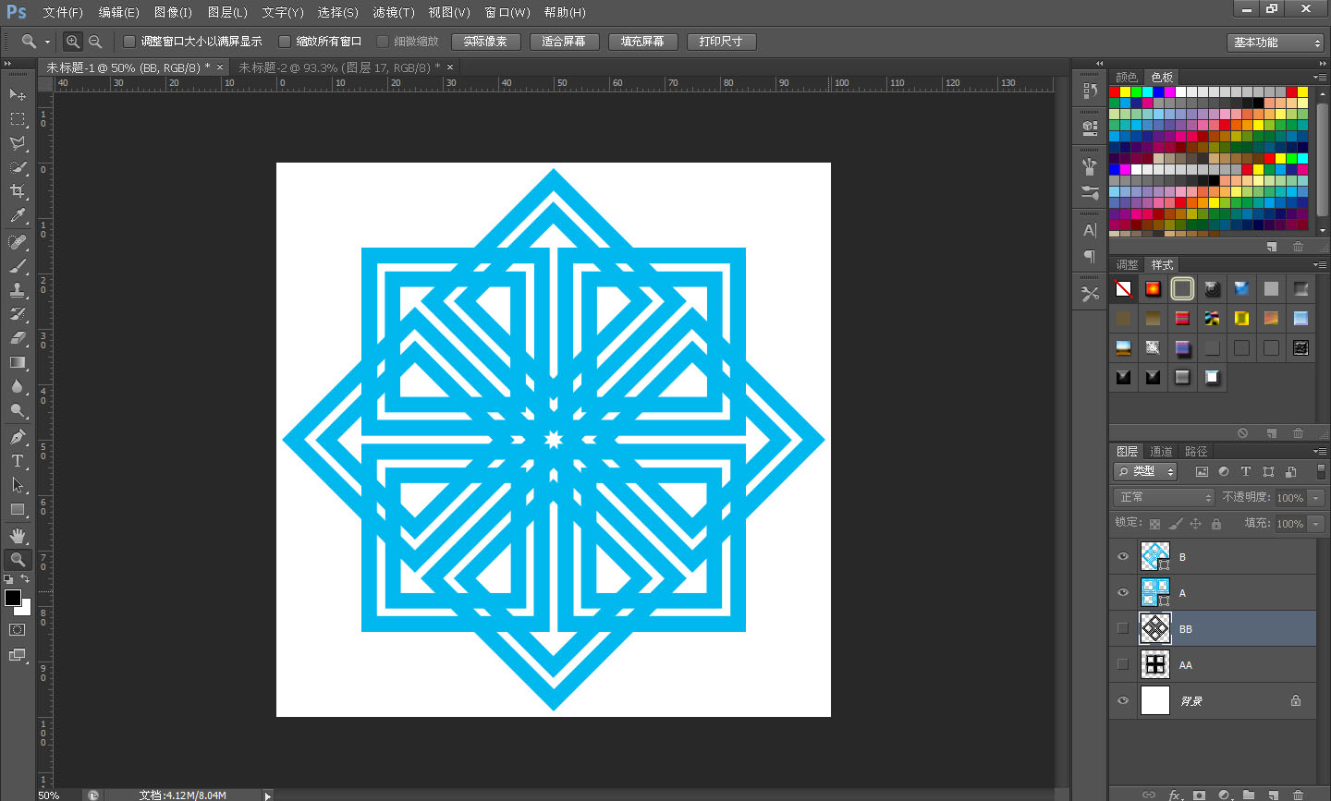Viewport: 1331px width, 801px height.
Task: Select the Crop tool
Action: tap(17, 191)
